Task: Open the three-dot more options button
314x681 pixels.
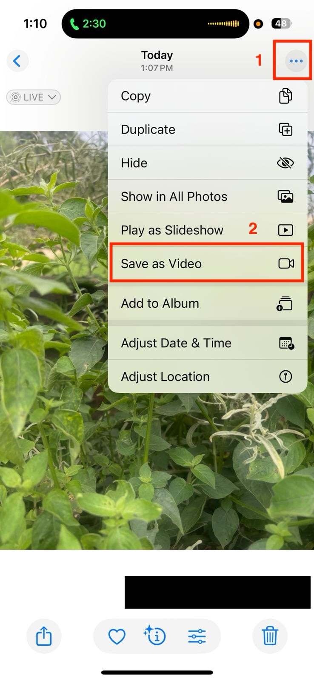Action: pyautogui.click(x=296, y=61)
